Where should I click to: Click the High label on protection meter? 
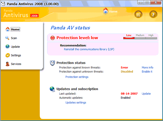151,35
